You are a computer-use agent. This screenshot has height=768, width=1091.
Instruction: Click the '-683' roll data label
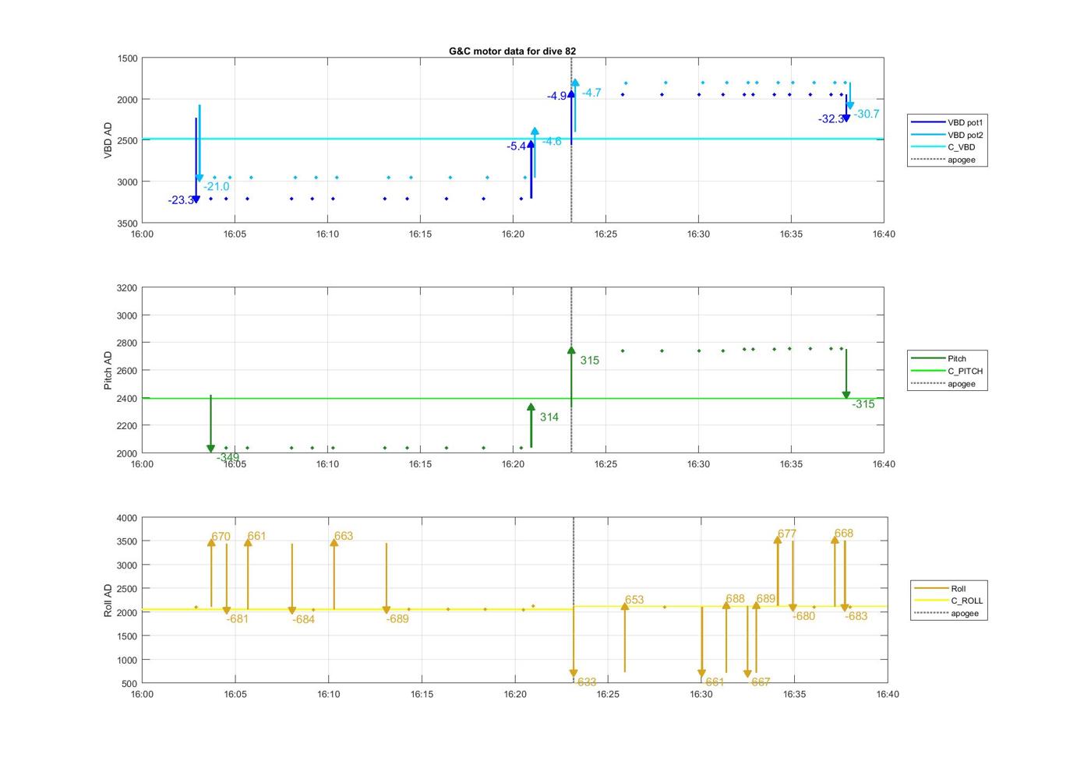856,616
